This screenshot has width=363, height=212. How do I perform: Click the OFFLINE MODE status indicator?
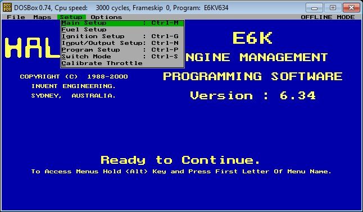(328, 17)
